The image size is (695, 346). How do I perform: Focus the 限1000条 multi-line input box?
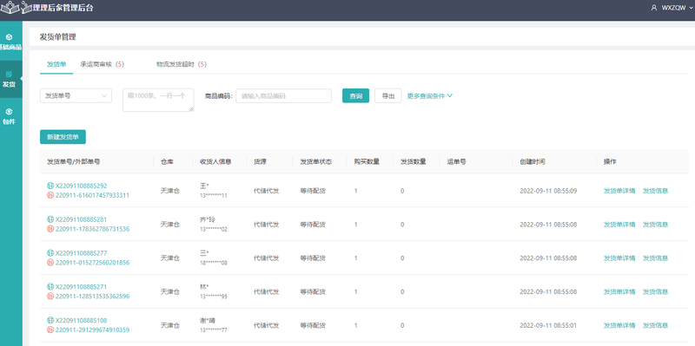[x=158, y=100]
